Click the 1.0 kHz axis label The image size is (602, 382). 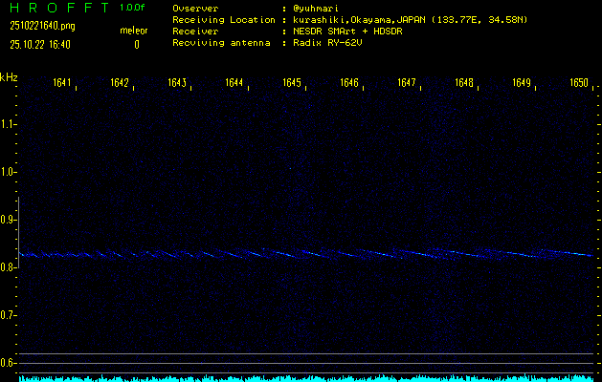click(9, 172)
